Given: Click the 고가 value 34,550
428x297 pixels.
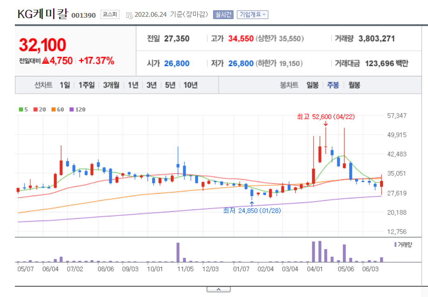Looking at the screenshot, I should pos(241,39).
